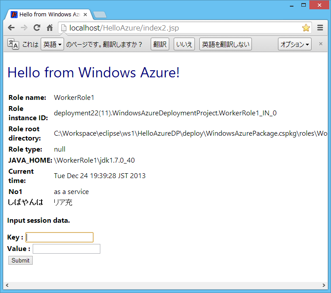This screenshot has height=293, width=331.
Task: Click the 'as a service' text
Action: (71, 192)
